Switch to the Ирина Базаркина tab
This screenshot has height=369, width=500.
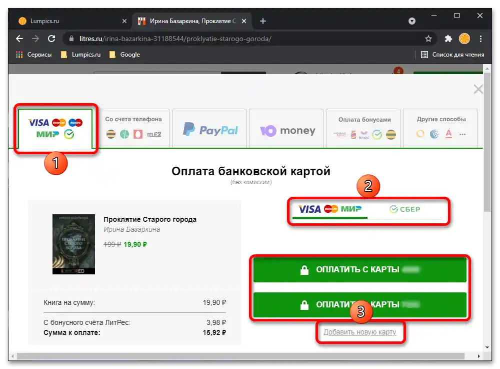pos(192,21)
